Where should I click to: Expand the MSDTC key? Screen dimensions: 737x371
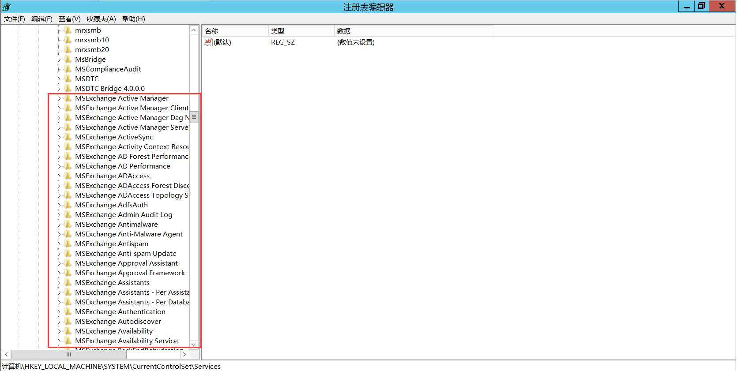[59, 79]
